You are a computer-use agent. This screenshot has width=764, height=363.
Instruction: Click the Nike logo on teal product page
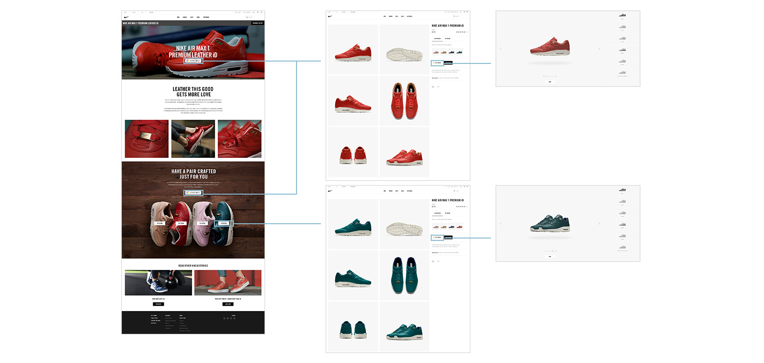[330, 191]
